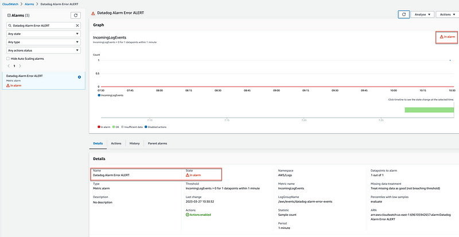Open the Alarms breadcrumb link

[x=29, y=5]
